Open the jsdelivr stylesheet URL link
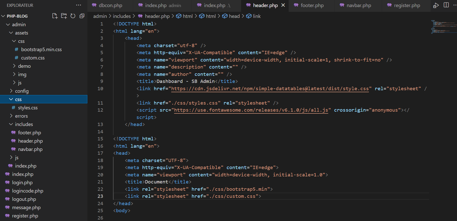 tap(270, 89)
